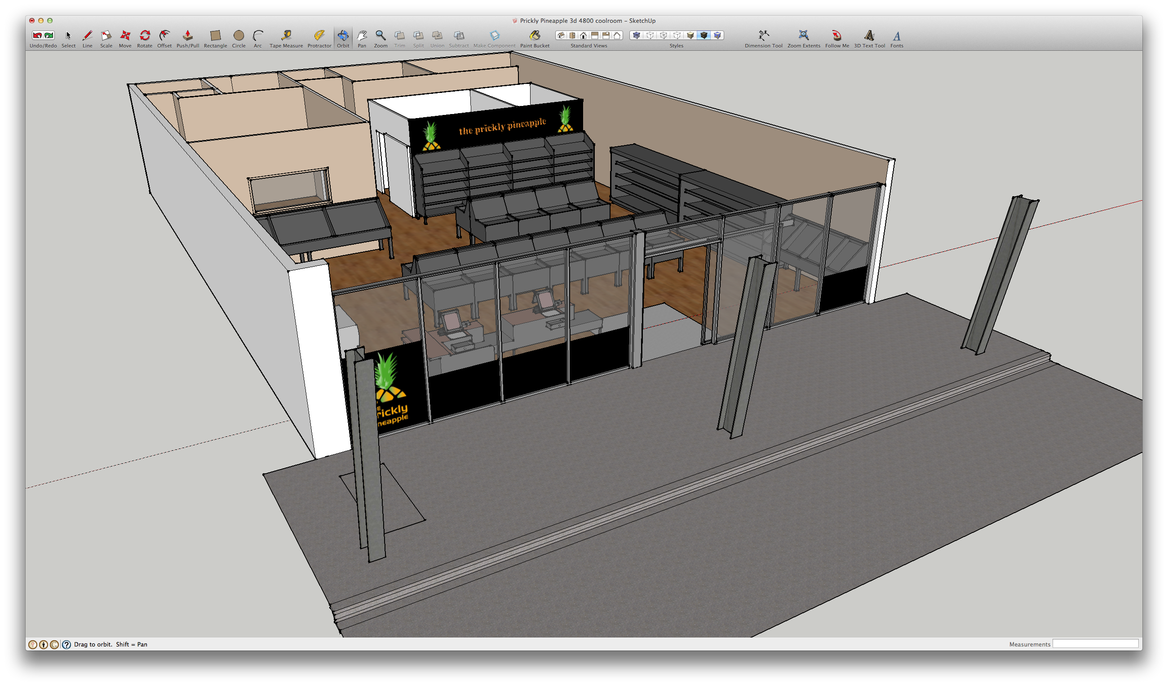This screenshot has height=686, width=1168.
Task: Click the Undo arrow button
Action: pos(37,35)
